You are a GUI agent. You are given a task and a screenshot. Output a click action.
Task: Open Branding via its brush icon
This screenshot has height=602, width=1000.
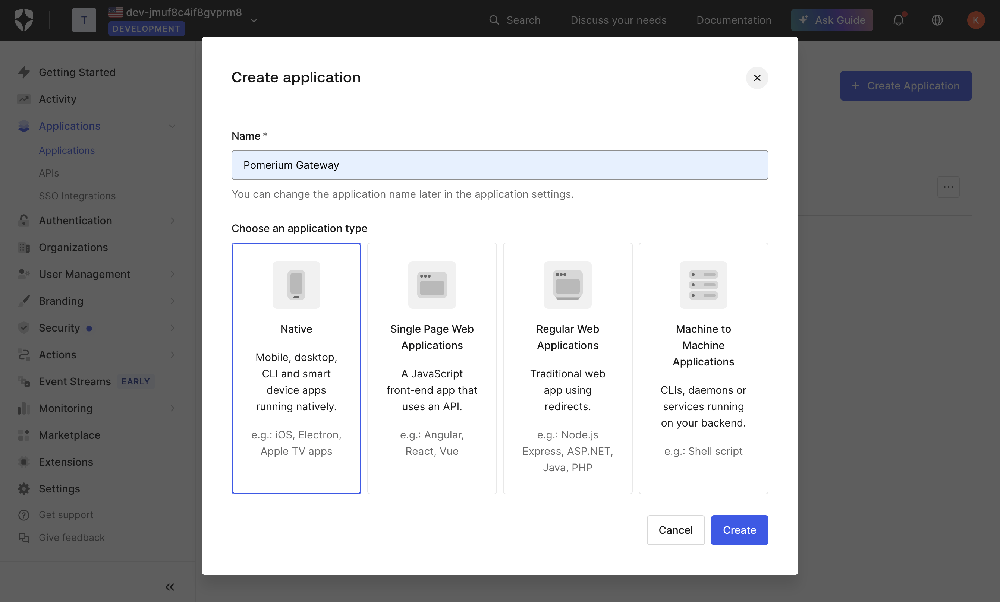(23, 301)
